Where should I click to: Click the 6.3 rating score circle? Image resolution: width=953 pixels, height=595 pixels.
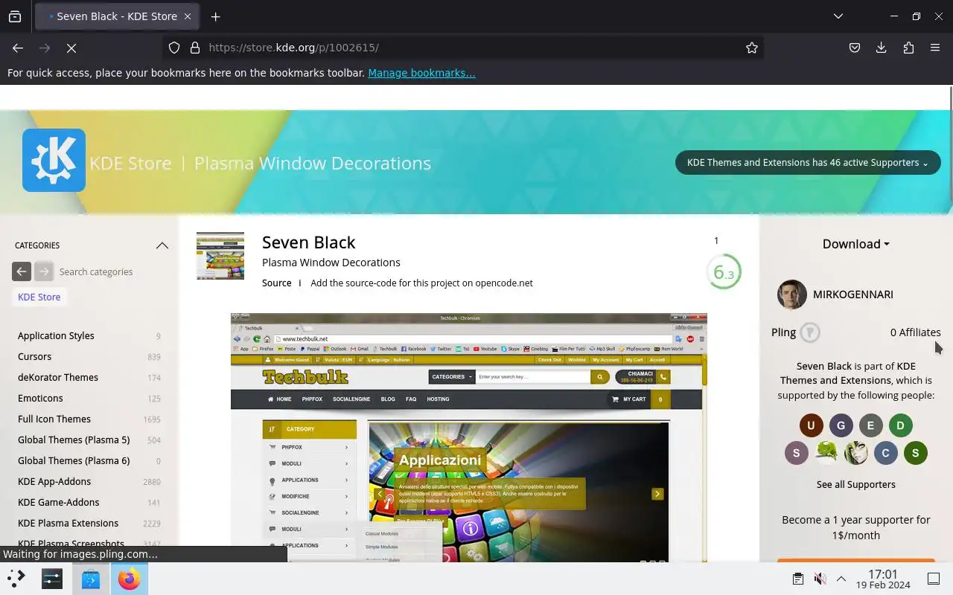pos(724,272)
